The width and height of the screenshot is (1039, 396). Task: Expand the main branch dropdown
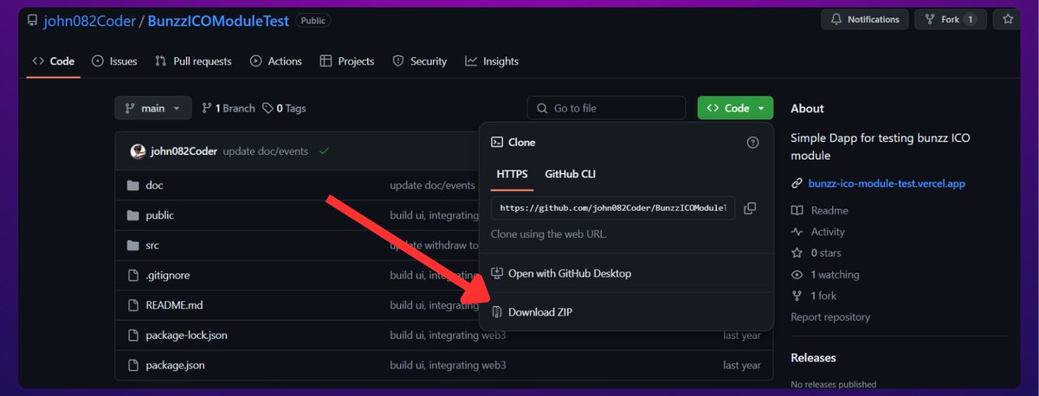coord(152,108)
